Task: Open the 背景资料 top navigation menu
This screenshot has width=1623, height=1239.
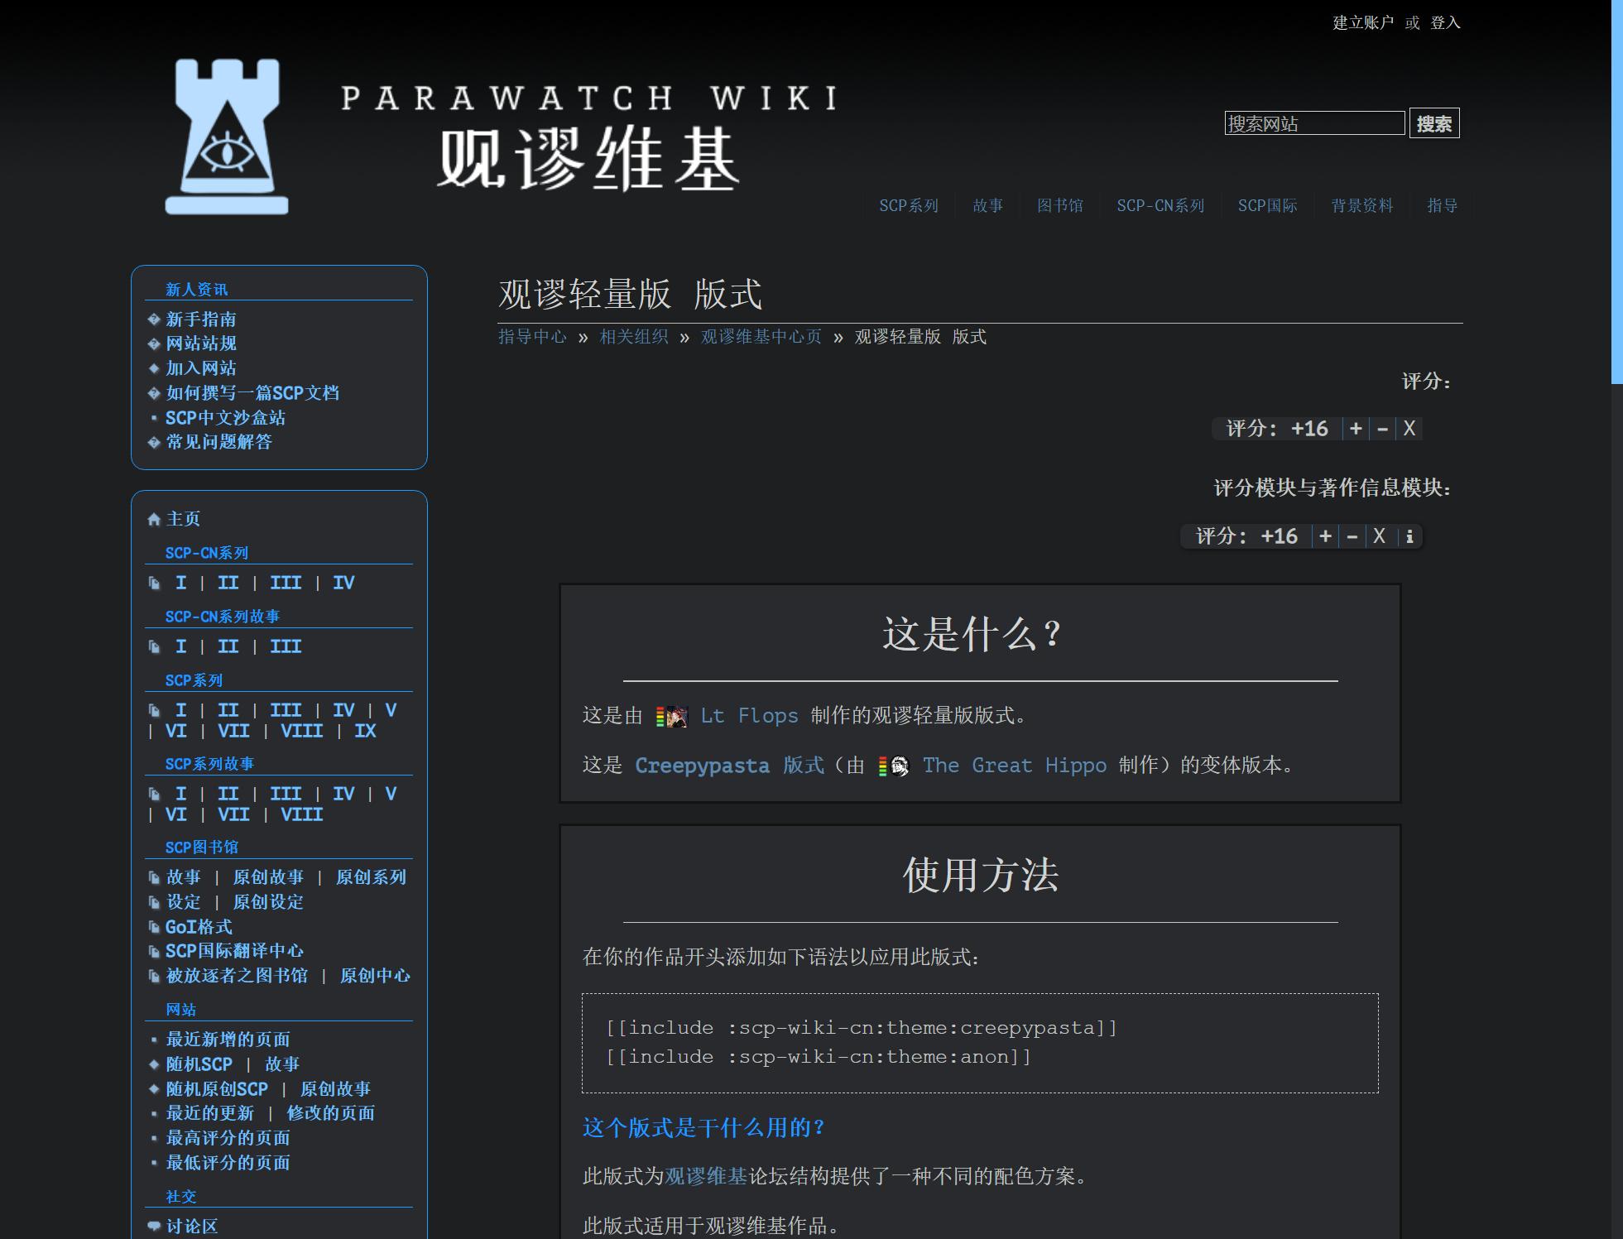Action: pos(1361,205)
